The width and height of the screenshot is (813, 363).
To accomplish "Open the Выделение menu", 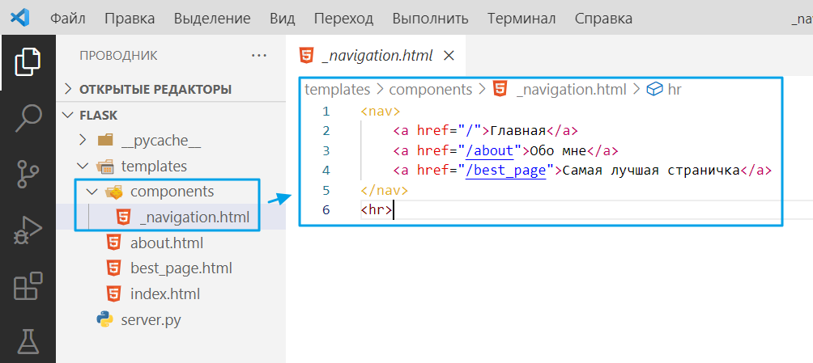I will [x=212, y=19].
